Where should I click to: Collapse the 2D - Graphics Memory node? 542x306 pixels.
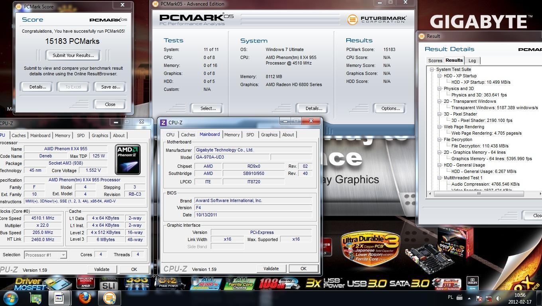439,152
